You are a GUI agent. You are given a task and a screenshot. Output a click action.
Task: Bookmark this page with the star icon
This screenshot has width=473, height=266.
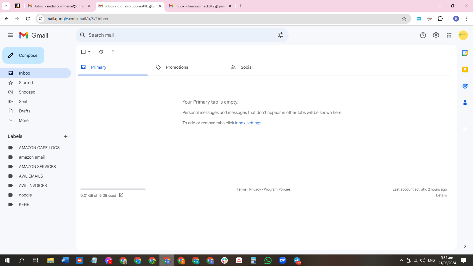click(404, 19)
